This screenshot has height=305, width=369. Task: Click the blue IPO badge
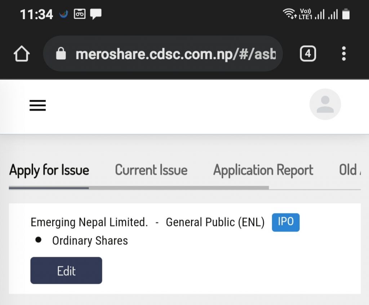coord(286,222)
